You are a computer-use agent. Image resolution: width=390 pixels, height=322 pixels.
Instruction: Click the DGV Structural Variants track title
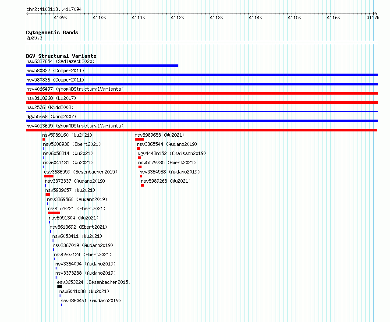pyautogui.click(x=61, y=56)
